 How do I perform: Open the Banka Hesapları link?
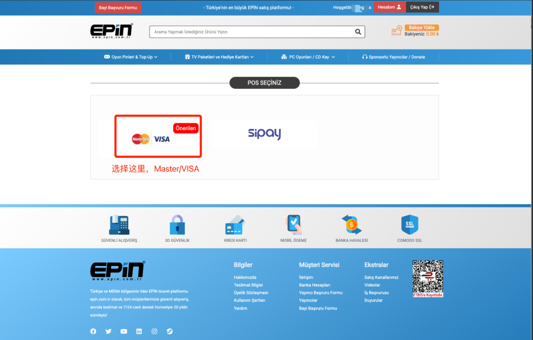[315, 285]
